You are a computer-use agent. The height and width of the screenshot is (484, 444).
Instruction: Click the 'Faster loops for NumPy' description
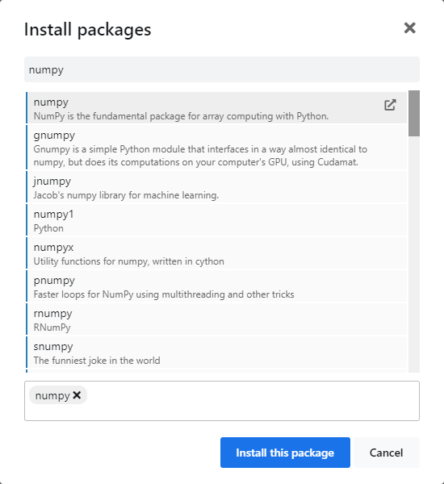click(164, 294)
